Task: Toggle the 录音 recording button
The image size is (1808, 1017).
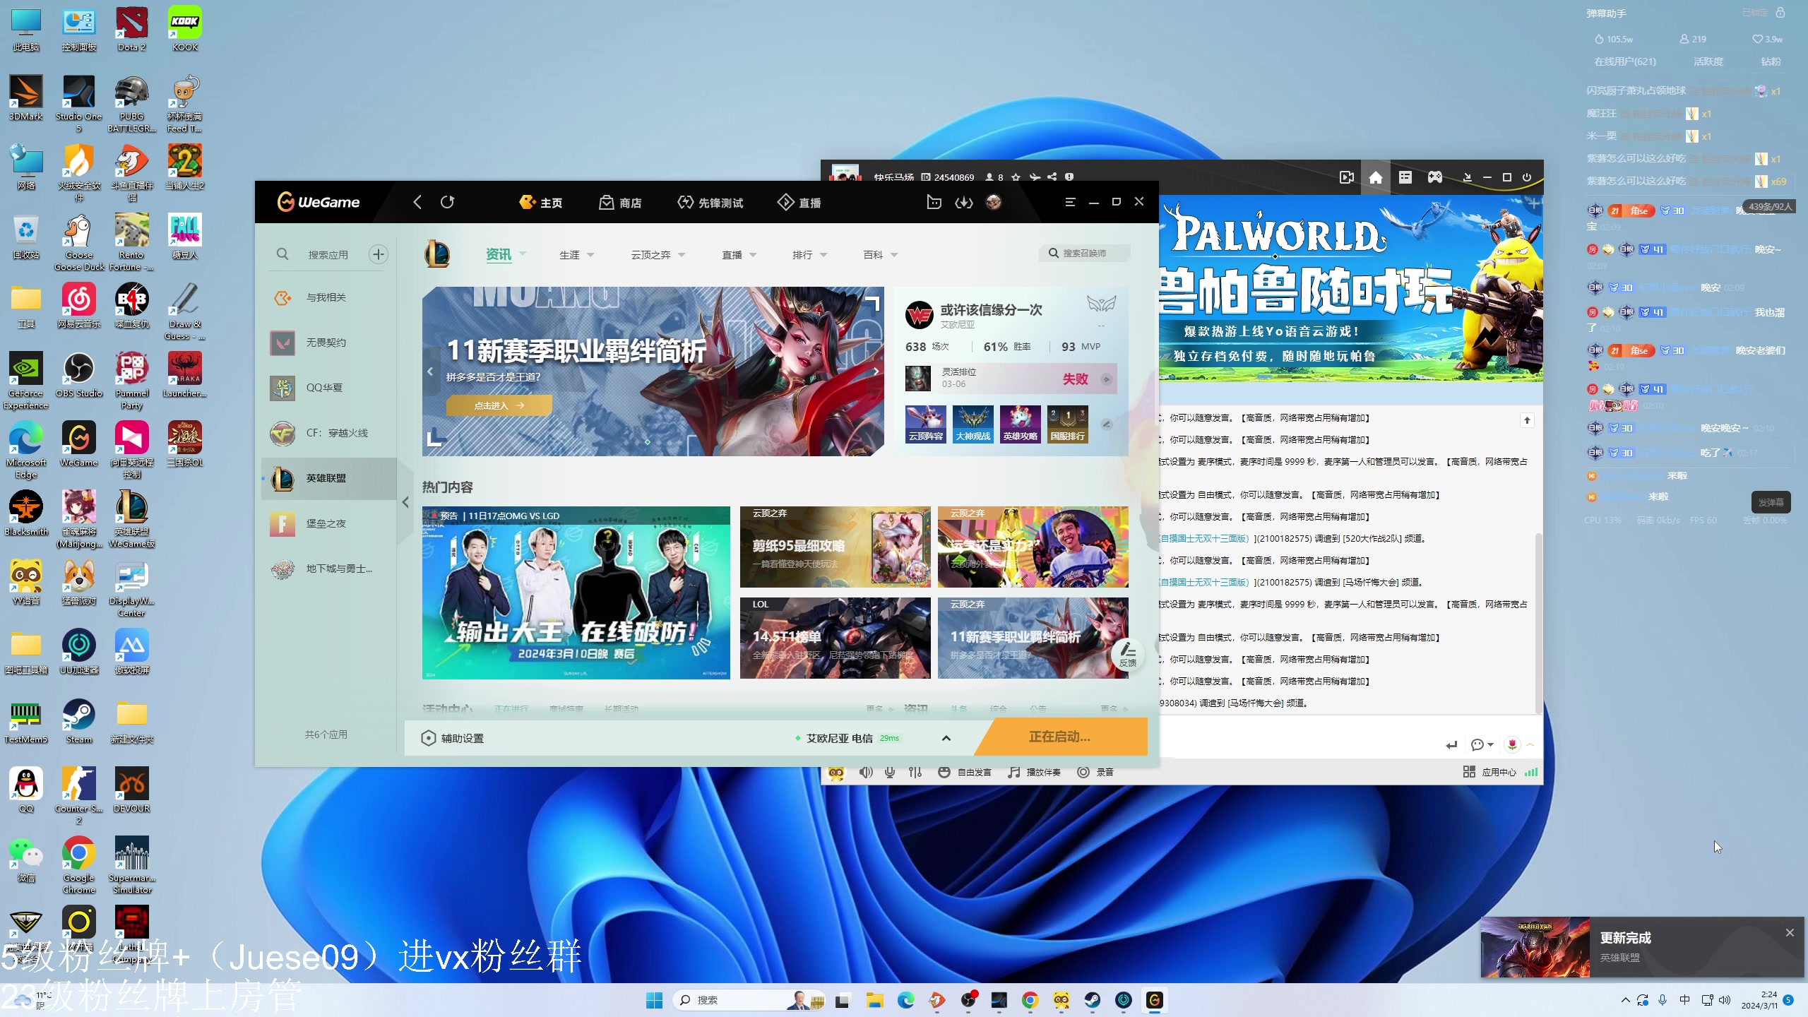Action: [1095, 773]
